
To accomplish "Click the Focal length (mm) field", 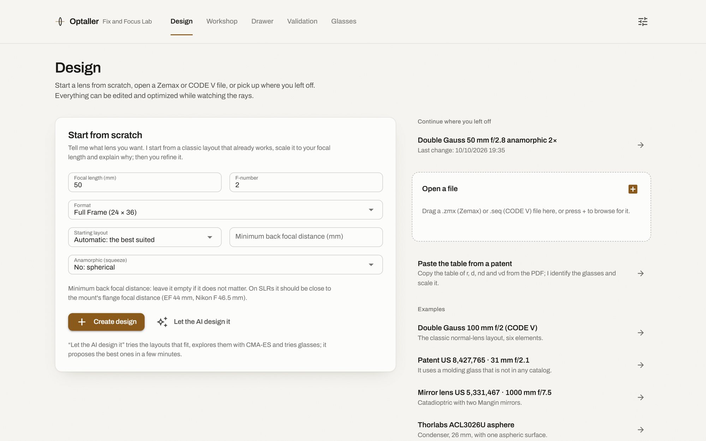I will pyautogui.click(x=145, y=182).
